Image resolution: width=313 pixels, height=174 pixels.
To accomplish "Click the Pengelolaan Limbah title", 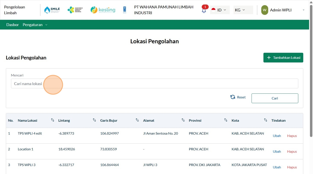I will (x=15, y=10).
